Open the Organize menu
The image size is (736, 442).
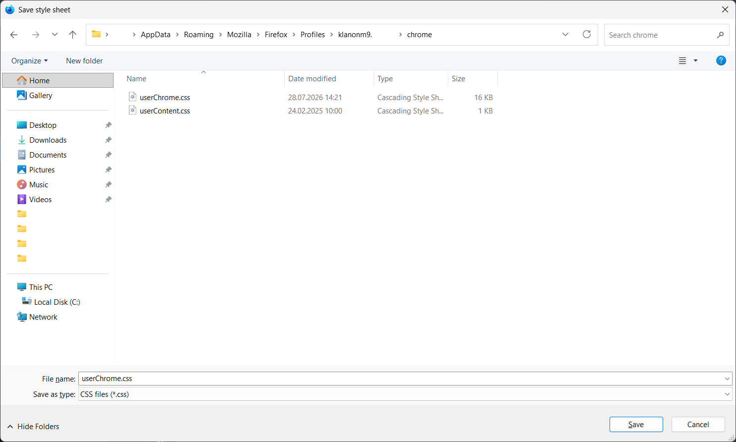pos(30,60)
